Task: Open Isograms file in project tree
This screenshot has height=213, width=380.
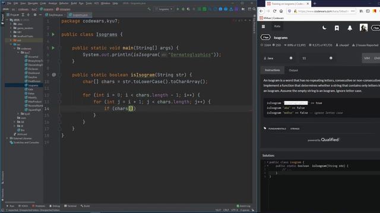Action: pos(31,85)
